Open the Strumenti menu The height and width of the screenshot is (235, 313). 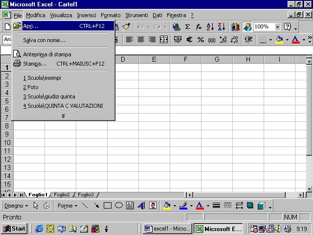pyautogui.click(x=137, y=15)
